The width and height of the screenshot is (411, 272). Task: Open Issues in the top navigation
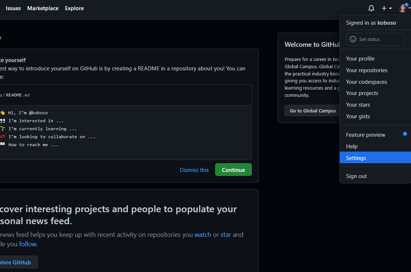click(x=13, y=8)
